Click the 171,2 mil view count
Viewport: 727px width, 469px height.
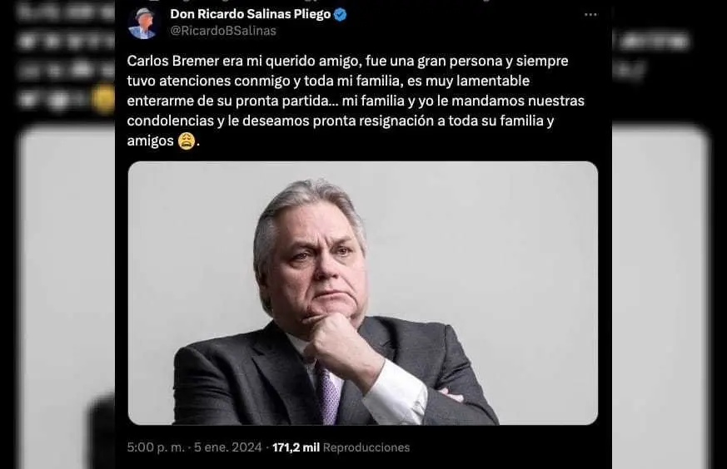point(296,447)
